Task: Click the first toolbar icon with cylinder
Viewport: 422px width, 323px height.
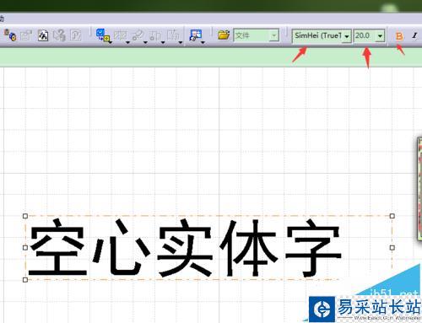Action: (10, 35)
